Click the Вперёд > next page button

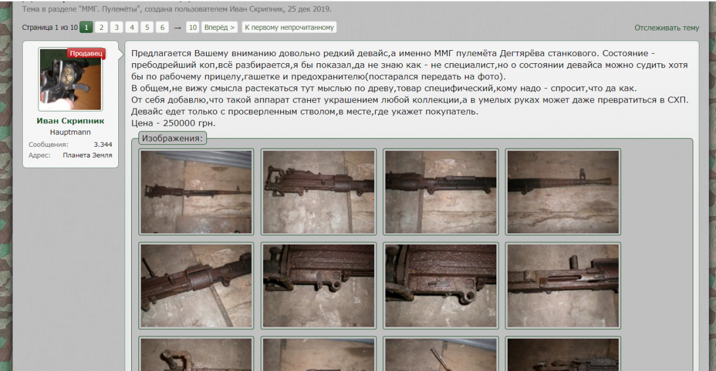point(220,27)
